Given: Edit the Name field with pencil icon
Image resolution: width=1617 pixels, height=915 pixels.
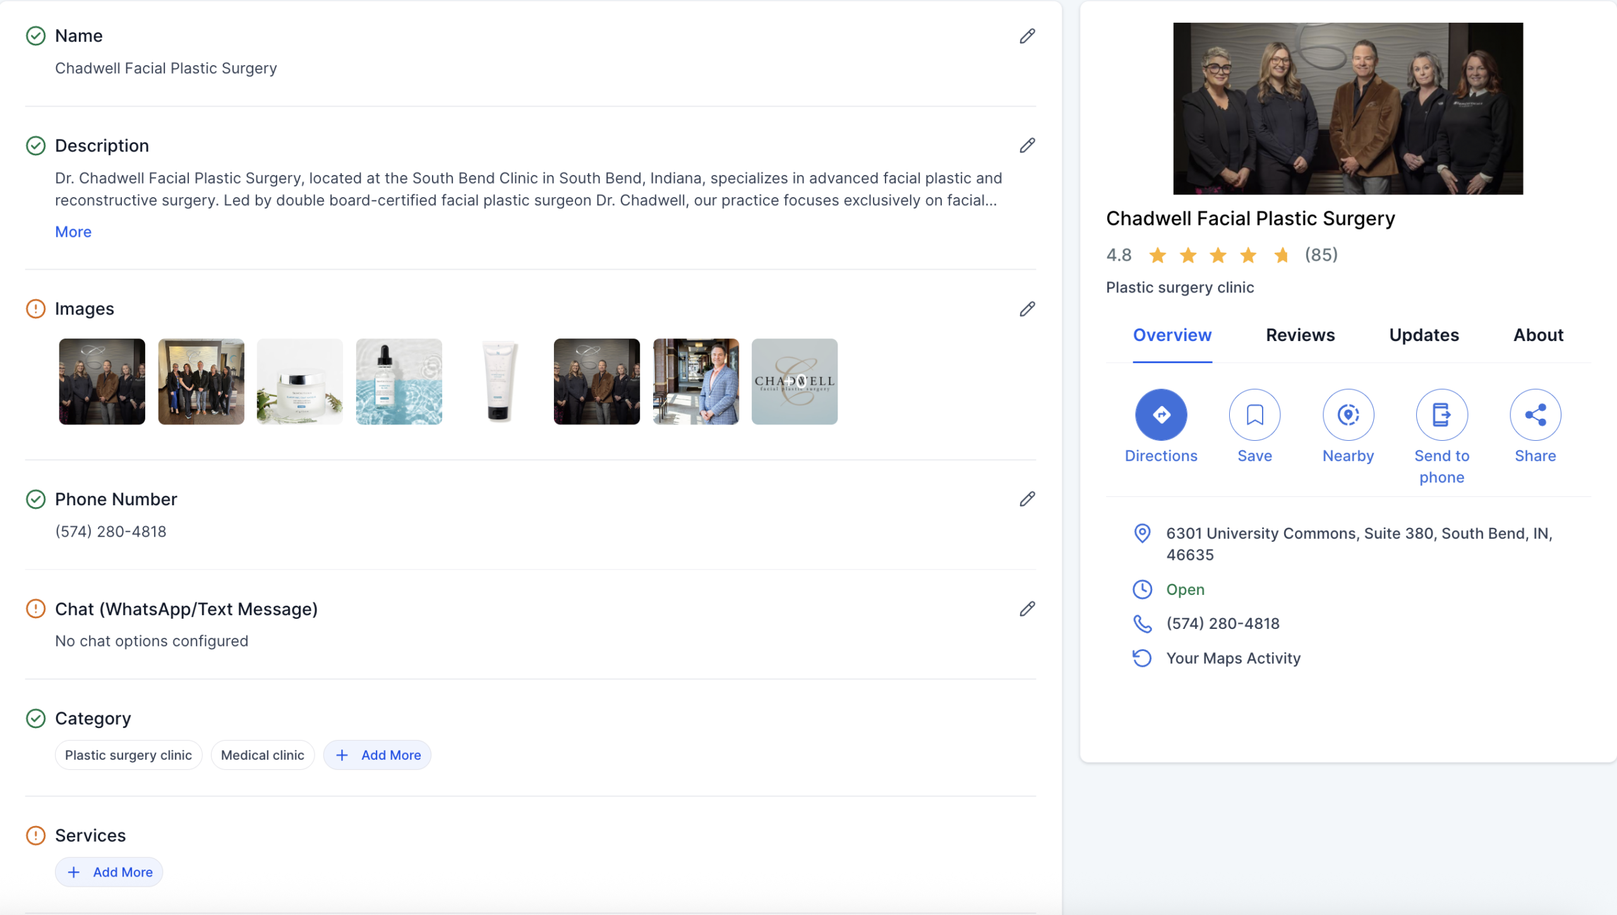Looking at the screenshot, I should click(x=1027, y=36).
